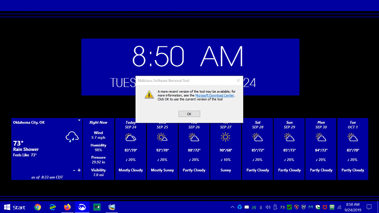Open the screen-with-brush app on taskbar
379x213 pixels.
tap(112, 207)
